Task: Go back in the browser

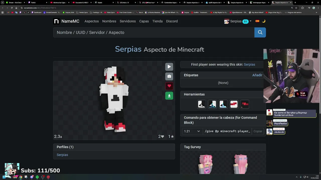Action: tap(3, 8)
